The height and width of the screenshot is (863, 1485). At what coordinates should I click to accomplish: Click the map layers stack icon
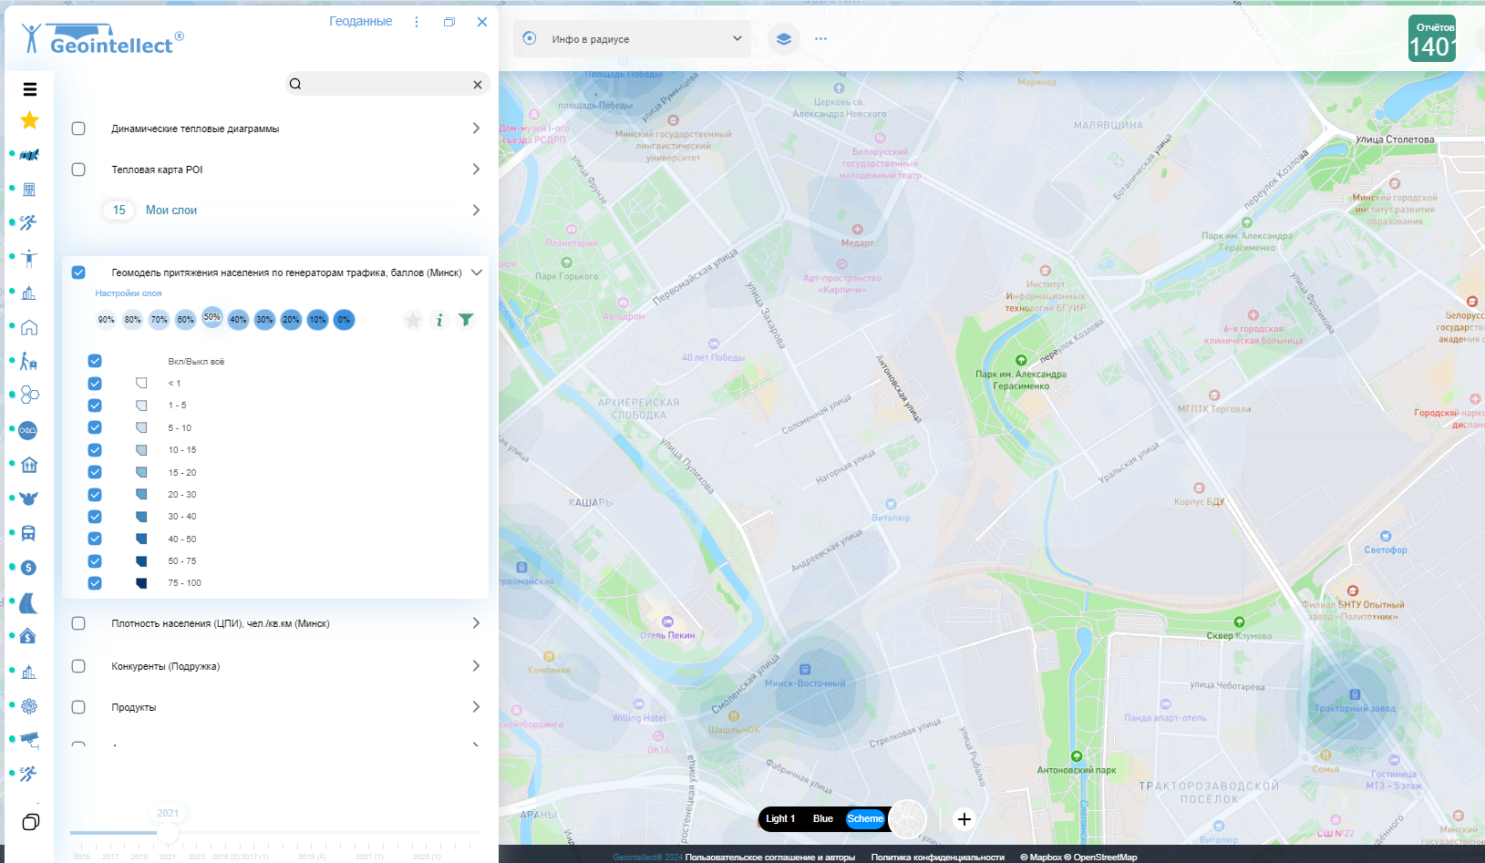783,39
